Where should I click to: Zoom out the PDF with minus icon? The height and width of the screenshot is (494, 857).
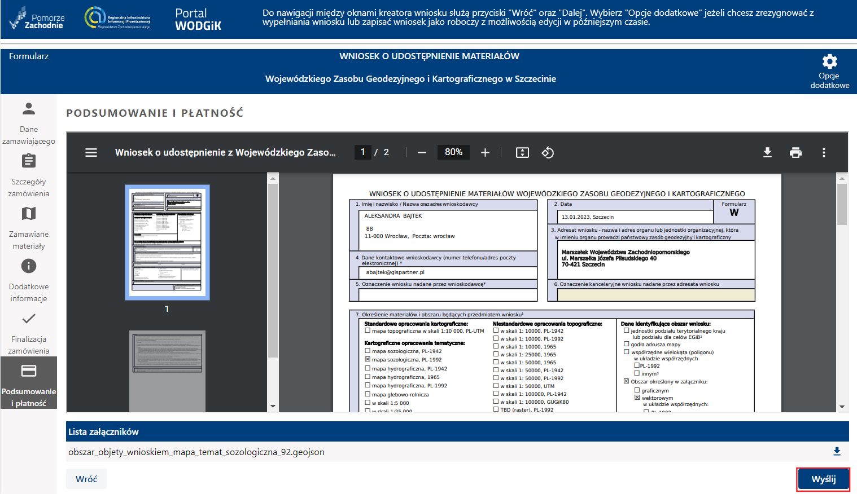422,152
